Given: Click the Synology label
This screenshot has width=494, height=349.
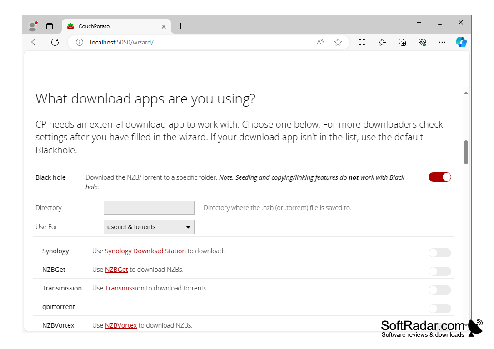Looking at the screenshot, I should [x=55, y=251].
